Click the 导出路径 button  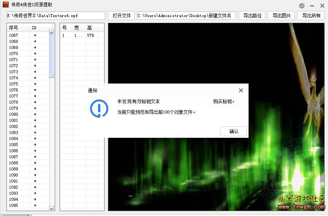tap(252, 16)
